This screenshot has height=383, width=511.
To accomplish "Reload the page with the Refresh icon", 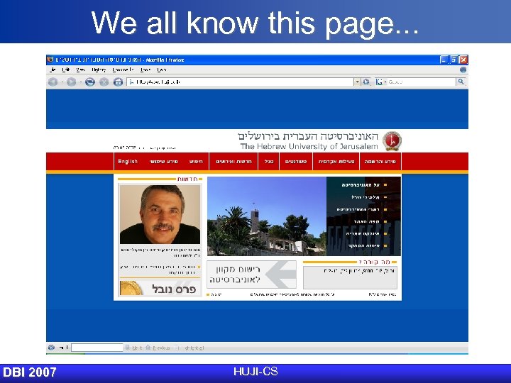I will (x=90, y=82).
